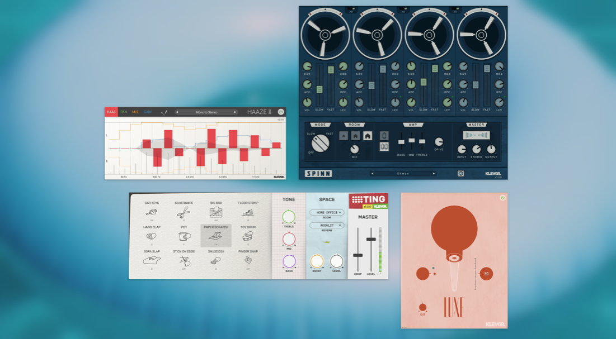Trigger the Pot sound pad in Ting
Image resolution: width=616 pixels, height=339 pixels.
click(x=184, y=236)
